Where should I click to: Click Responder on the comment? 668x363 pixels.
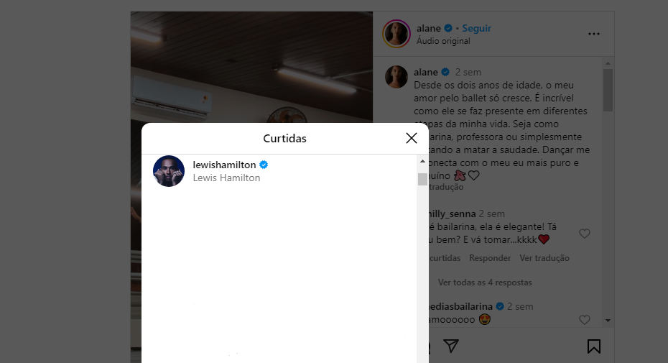pyautogui.click(x=489, y=258)
